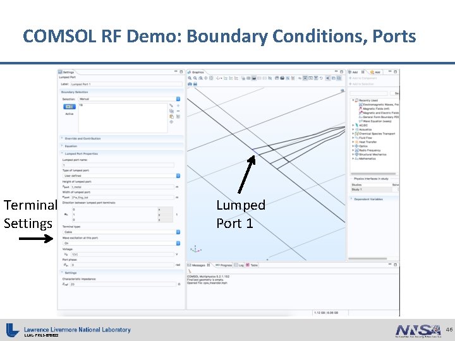455x341 pixels.
Task: Open Wave excitation at this port dropdown
Action: tap(121, 243)
